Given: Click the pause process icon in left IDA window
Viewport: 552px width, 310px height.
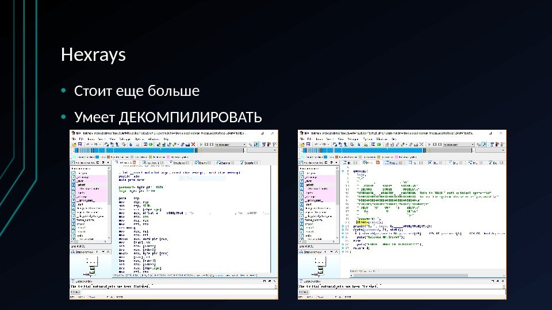Looking at the screenshot, I should click(206, 145).
